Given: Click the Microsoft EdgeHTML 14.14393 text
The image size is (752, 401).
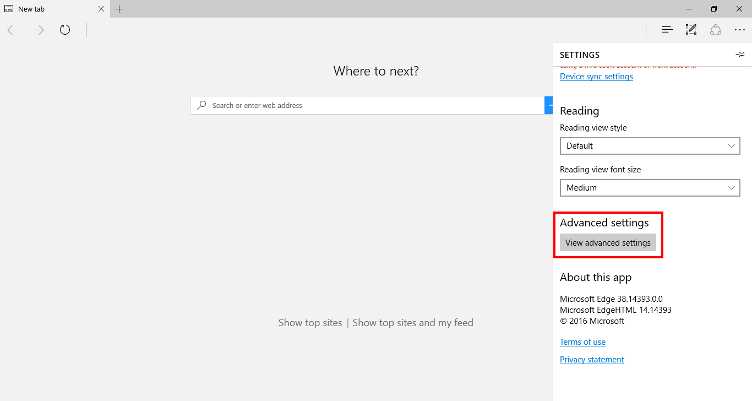Looking at the screenshot, I should 615,310.
